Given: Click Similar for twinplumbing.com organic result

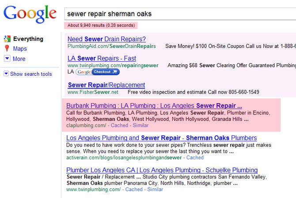Looking at the screenshot, I should coord(155,189).
